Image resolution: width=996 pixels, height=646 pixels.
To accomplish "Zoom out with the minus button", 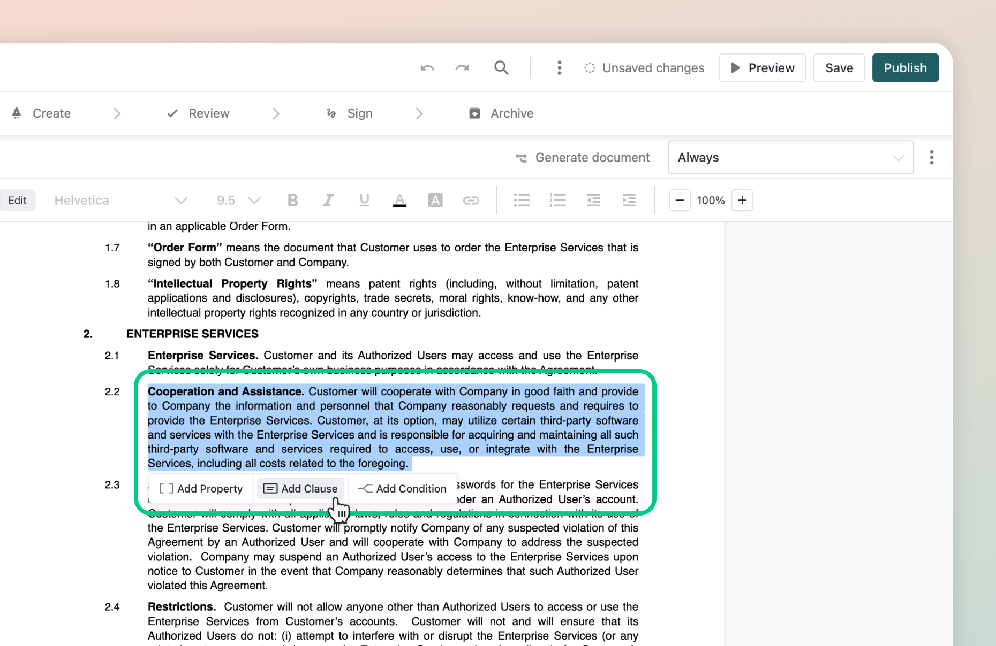I will [680, 200].
